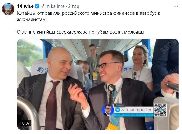
Task: Click the round reporter portrait in the overlay
Action: pyautogui.click(x=108, y=110)
